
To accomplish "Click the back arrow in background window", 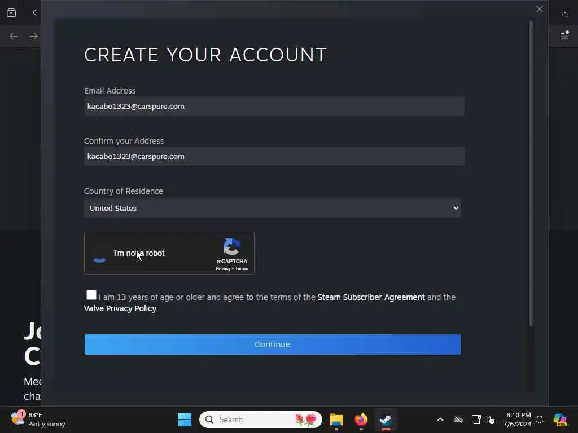I will point(14,36).
